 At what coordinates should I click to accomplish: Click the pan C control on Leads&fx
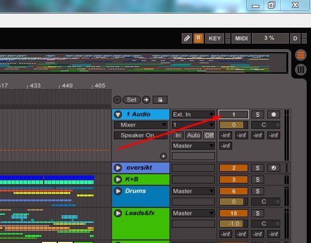click(265, 224)
